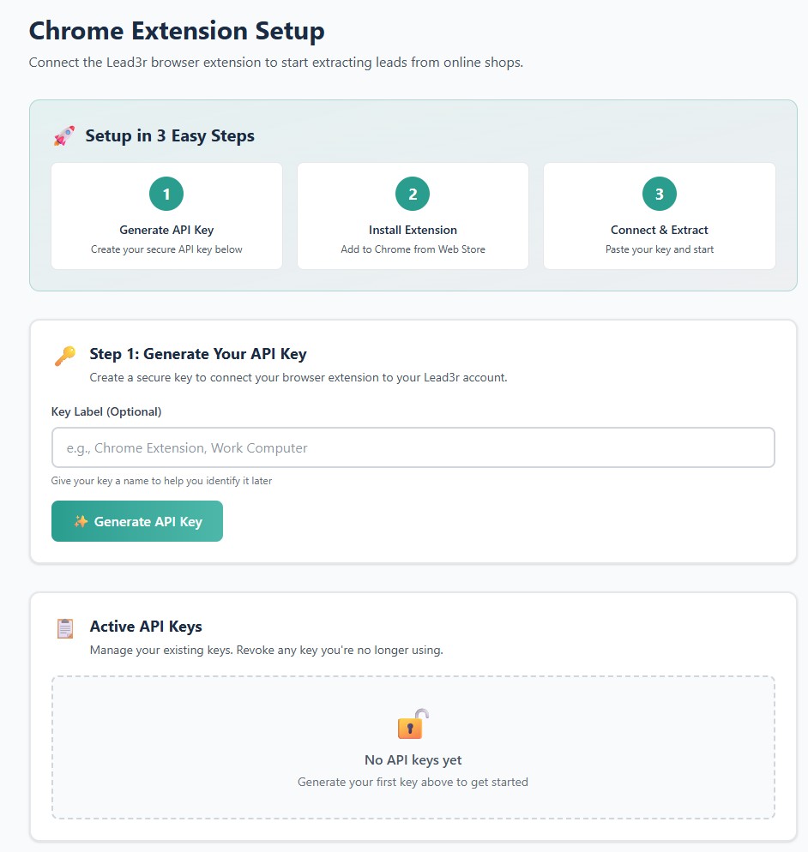The height and width of the screenshot is (852, 808).
Task: Click the key icon beside Step 1 heading
Action: coord(64,356)
